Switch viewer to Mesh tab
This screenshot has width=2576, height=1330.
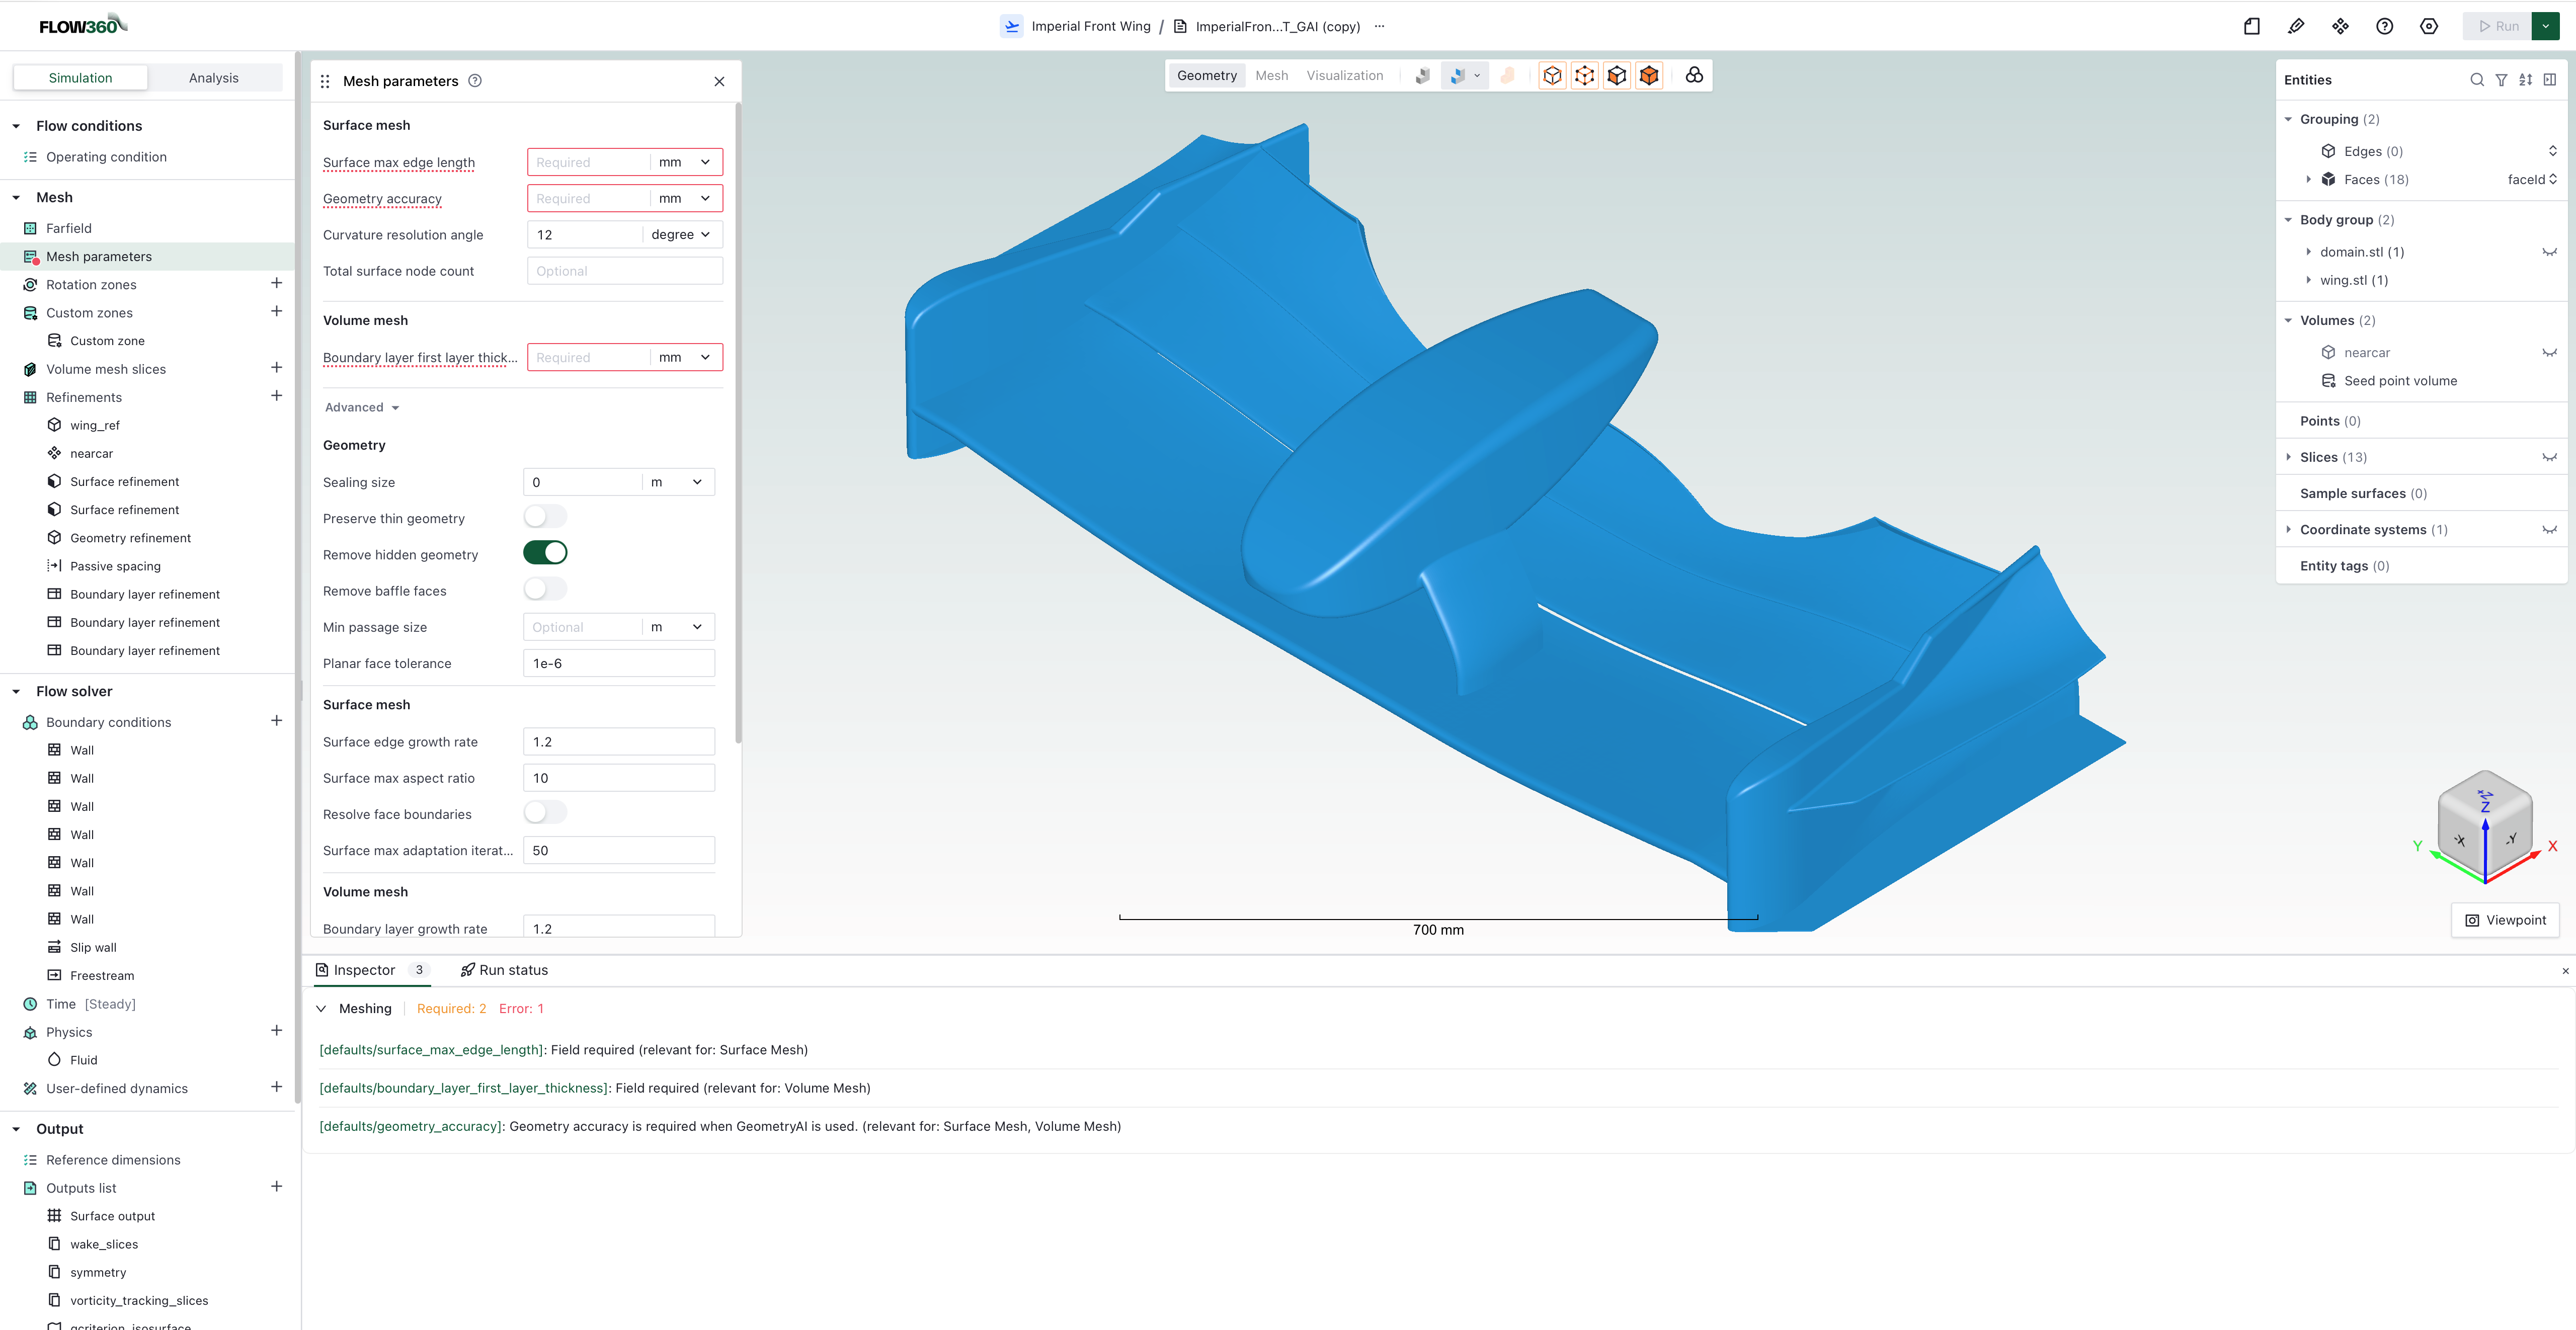point(1271,76)
